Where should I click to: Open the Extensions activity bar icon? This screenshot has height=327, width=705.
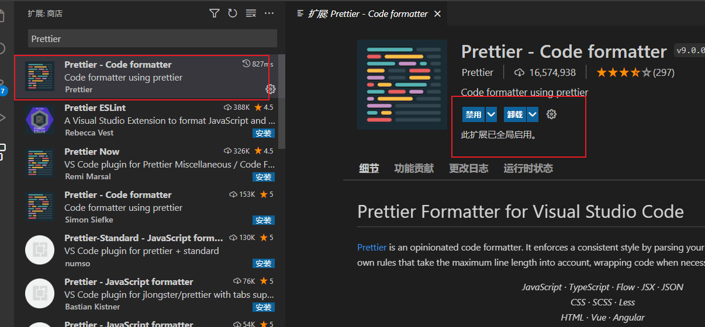(2, 152)
